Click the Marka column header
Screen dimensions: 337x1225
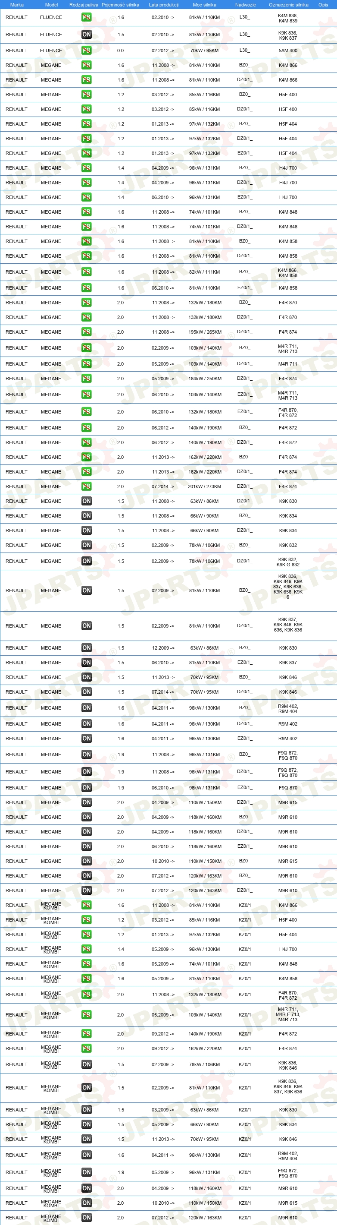pos(17,5)
